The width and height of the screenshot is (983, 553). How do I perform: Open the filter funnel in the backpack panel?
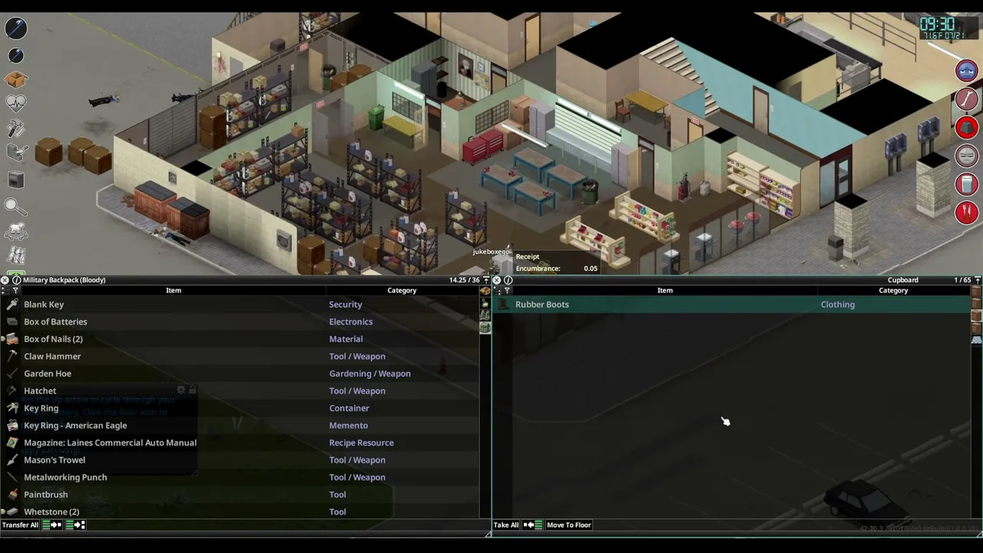pos(15,290)
